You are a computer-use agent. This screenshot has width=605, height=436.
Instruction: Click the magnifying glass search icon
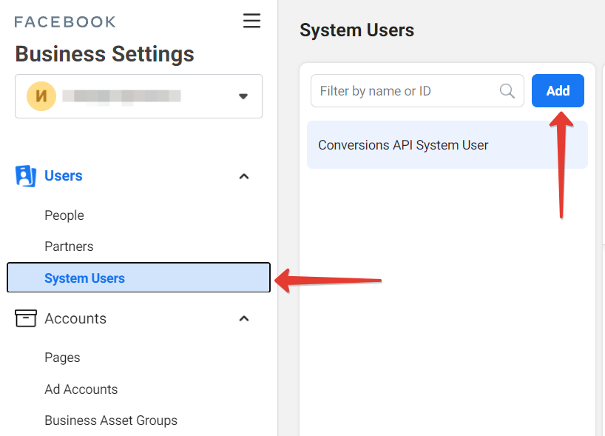[x=507, y=91]
